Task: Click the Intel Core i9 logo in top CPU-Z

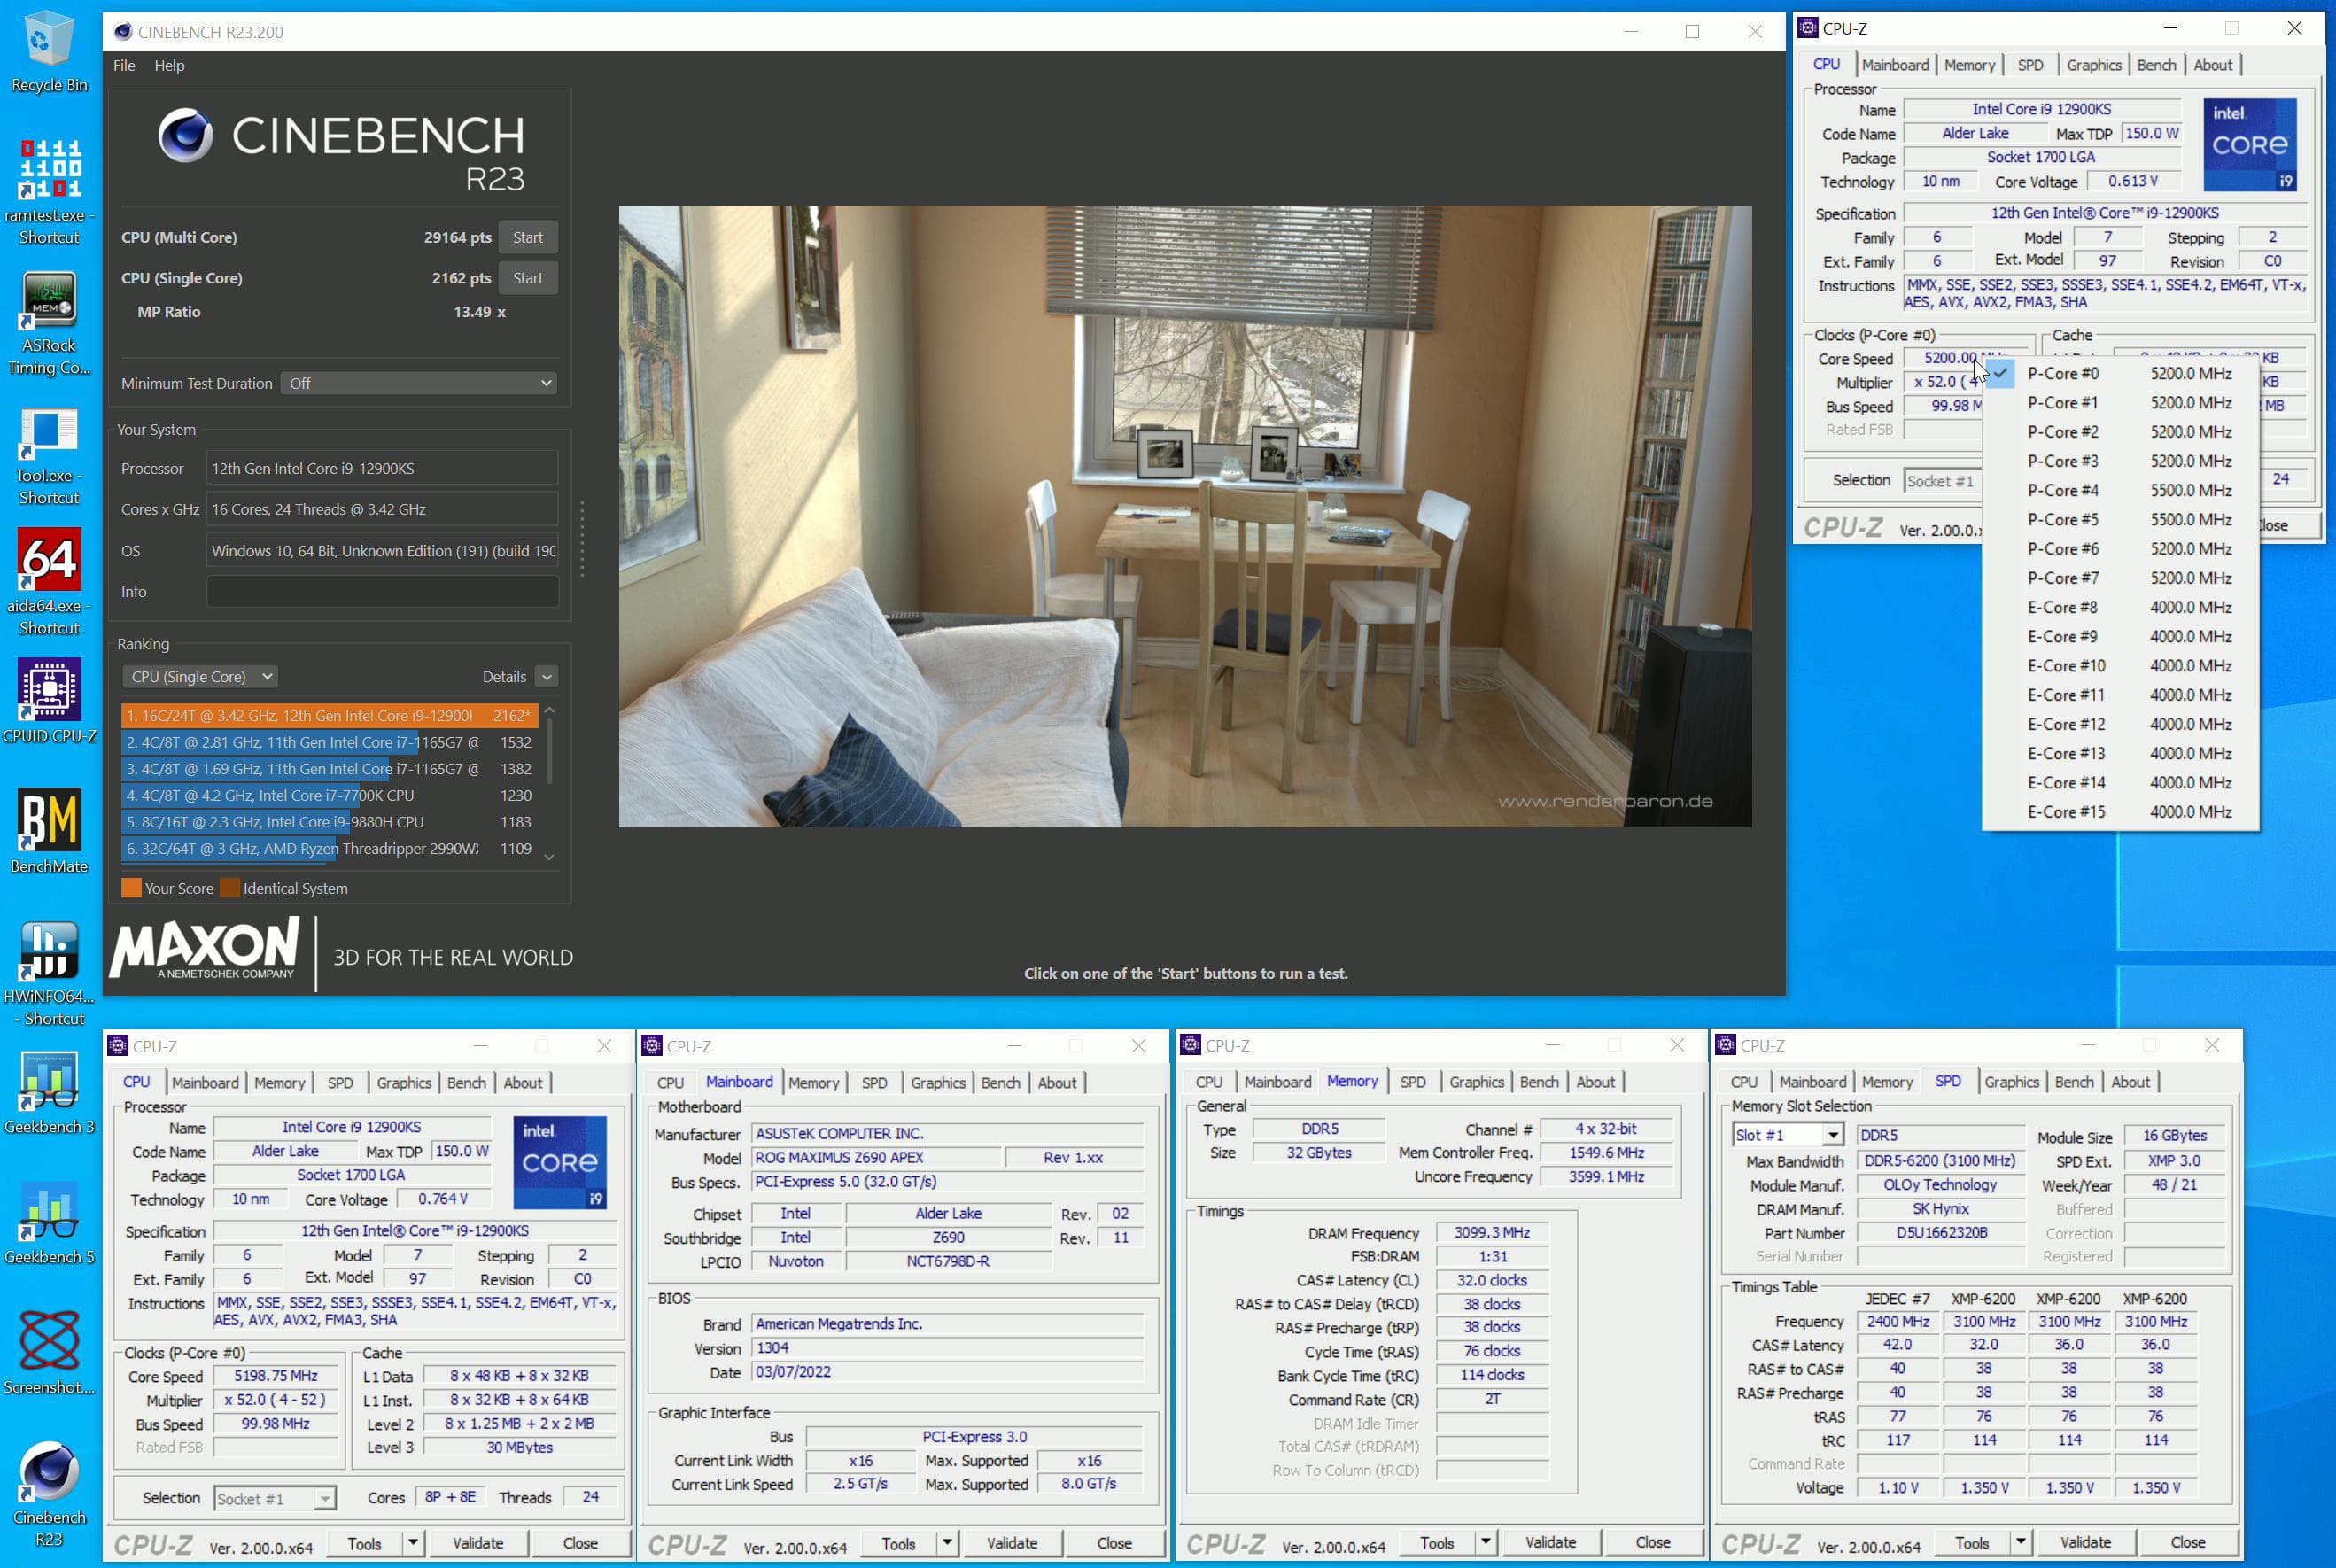Action: [2250, 145]
